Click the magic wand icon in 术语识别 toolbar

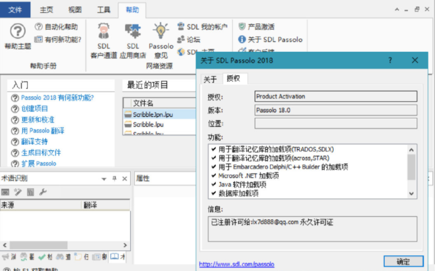(x=18, y=192)
